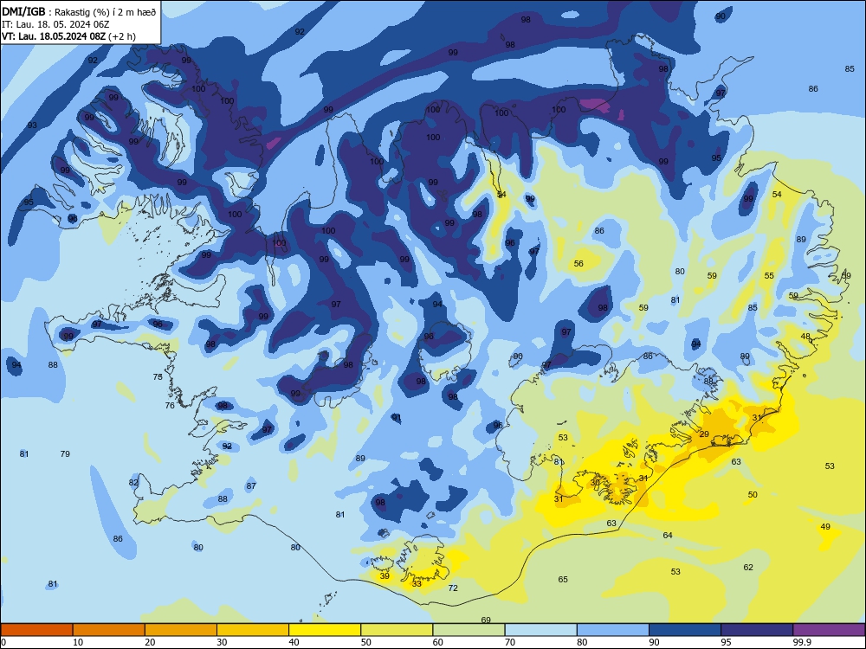
Task: Click the map value 39 near the south coast
Action: 385,575
